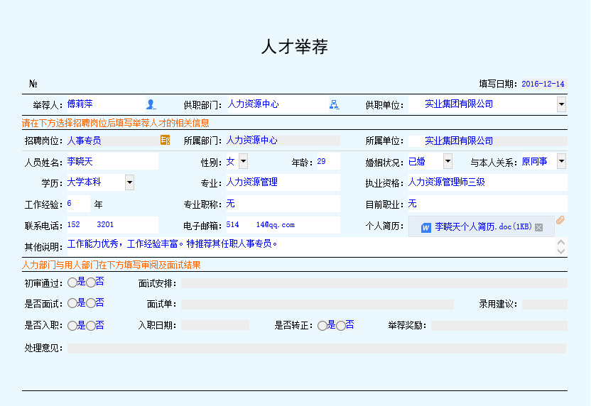Select 是 for 是否转正
Screen dimensions: 591x406
tap(322, 326)
